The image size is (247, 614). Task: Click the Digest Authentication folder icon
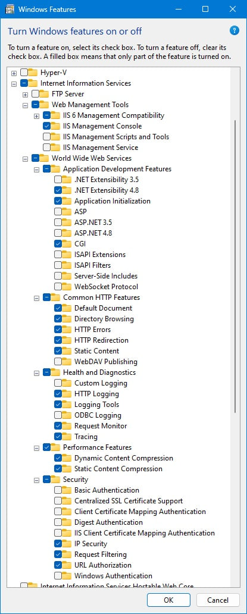pos(67,522)
